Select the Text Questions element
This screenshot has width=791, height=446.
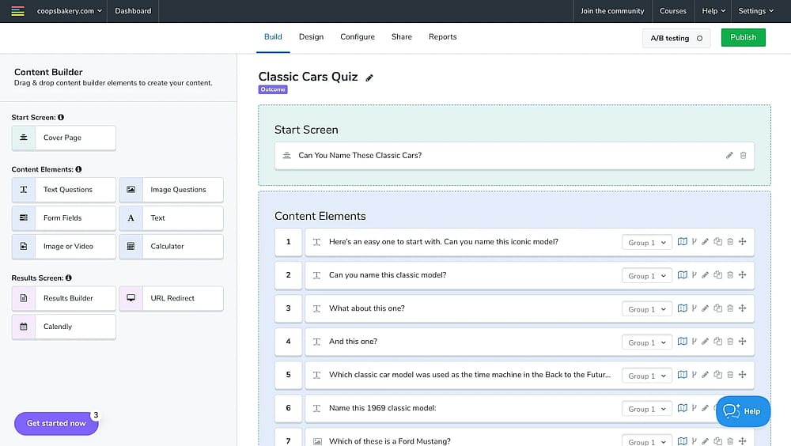tap(64, 190)
